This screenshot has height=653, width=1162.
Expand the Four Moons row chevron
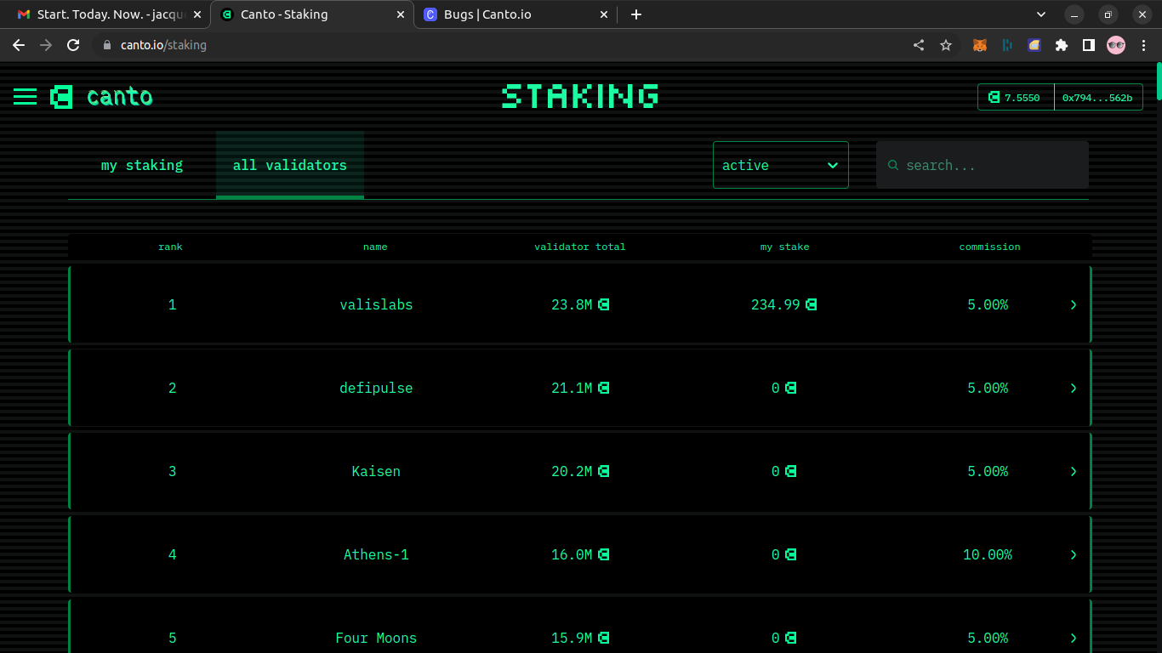[1074, 638]
